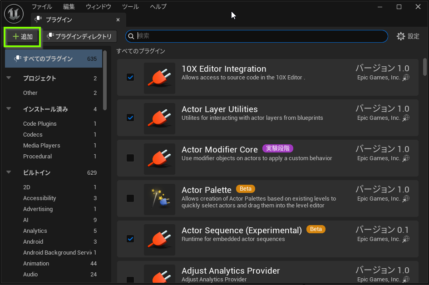The image size is (429, 285).
Task: Click the gear icon next to 設定
Action: pos(401,36)
